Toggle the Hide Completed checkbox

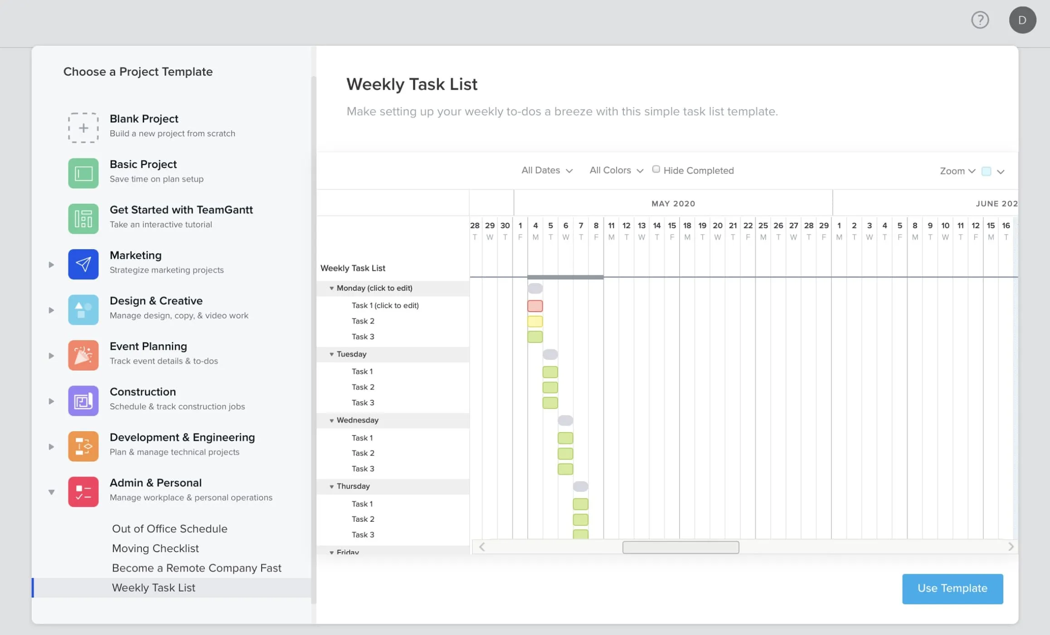[655, 169]
